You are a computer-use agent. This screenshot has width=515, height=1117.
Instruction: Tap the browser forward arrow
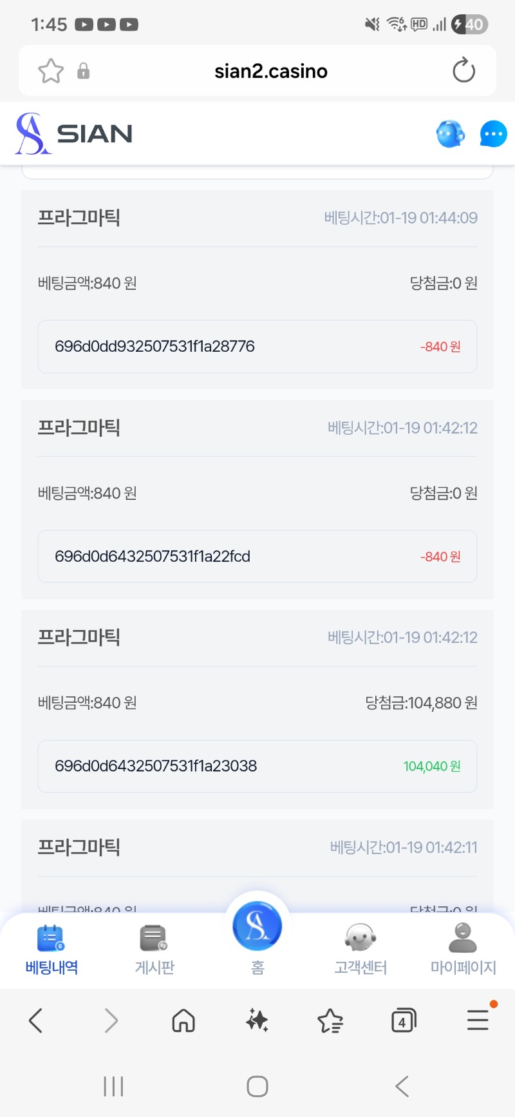click(111, 1020)
